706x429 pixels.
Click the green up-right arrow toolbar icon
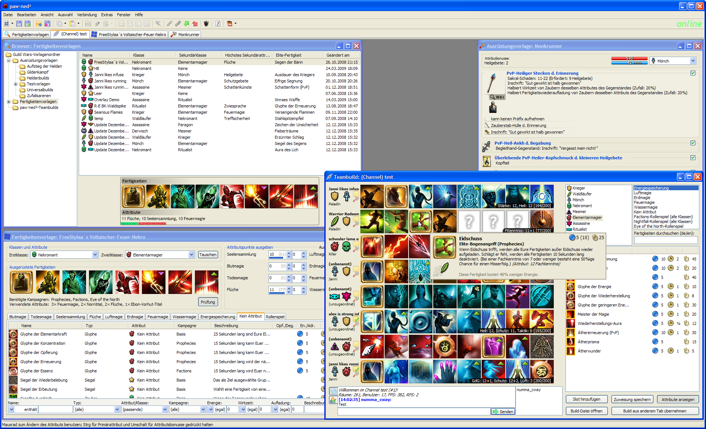click(x=186, y=24)
